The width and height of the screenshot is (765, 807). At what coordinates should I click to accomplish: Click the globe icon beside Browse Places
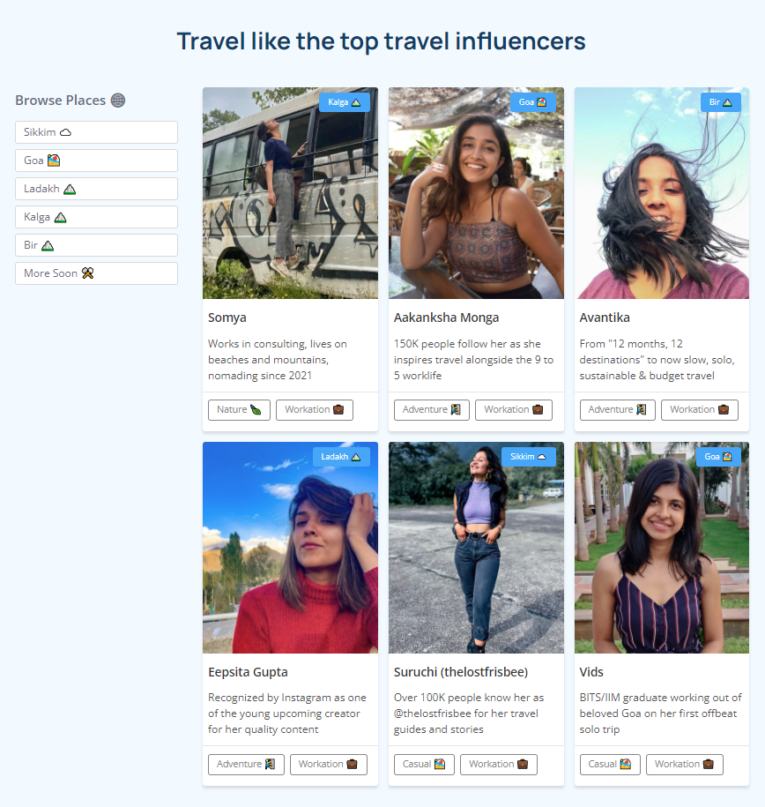tap(118, 100)
